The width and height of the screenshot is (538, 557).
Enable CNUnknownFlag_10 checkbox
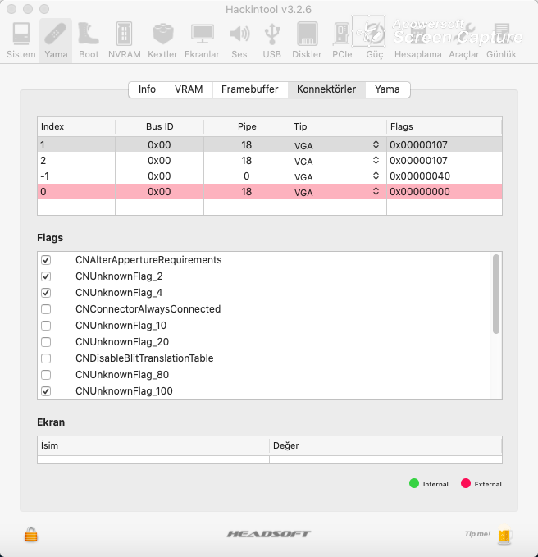46,326
